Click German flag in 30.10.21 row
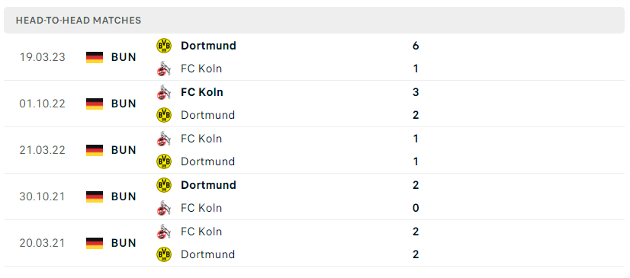 click(95, 197)
